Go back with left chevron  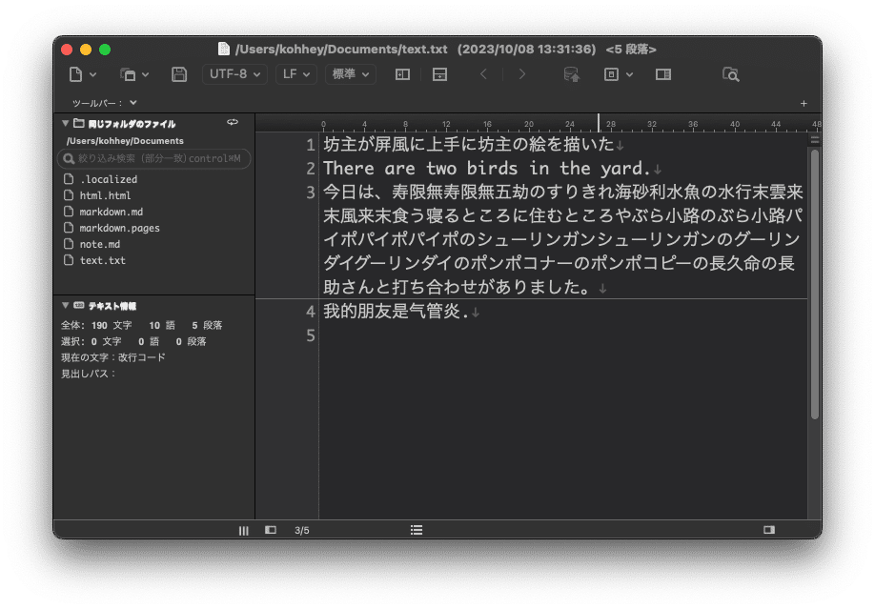pyautogui.click(x=484, y=74)
